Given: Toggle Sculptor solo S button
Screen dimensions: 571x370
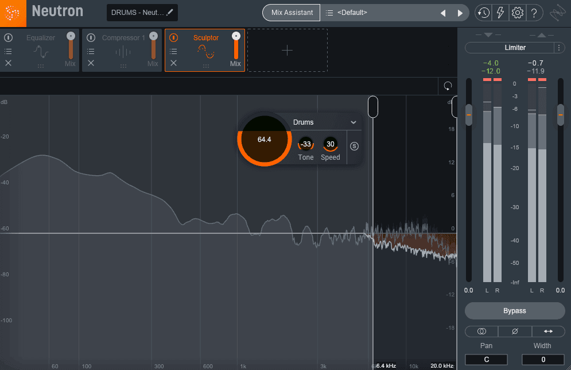Looking at the screenshot, I should pos(354,146).
